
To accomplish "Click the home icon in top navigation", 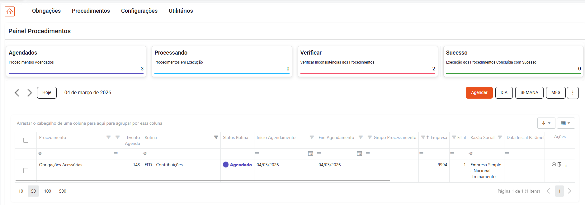I will [10, 11].
